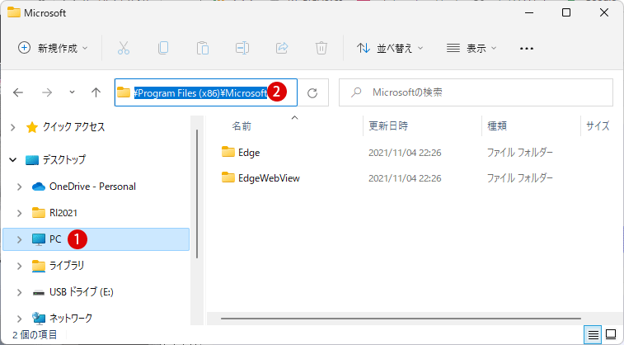Open the 表示 view dropdown
The image size is (624, 345).
click(x=472, y=48)
